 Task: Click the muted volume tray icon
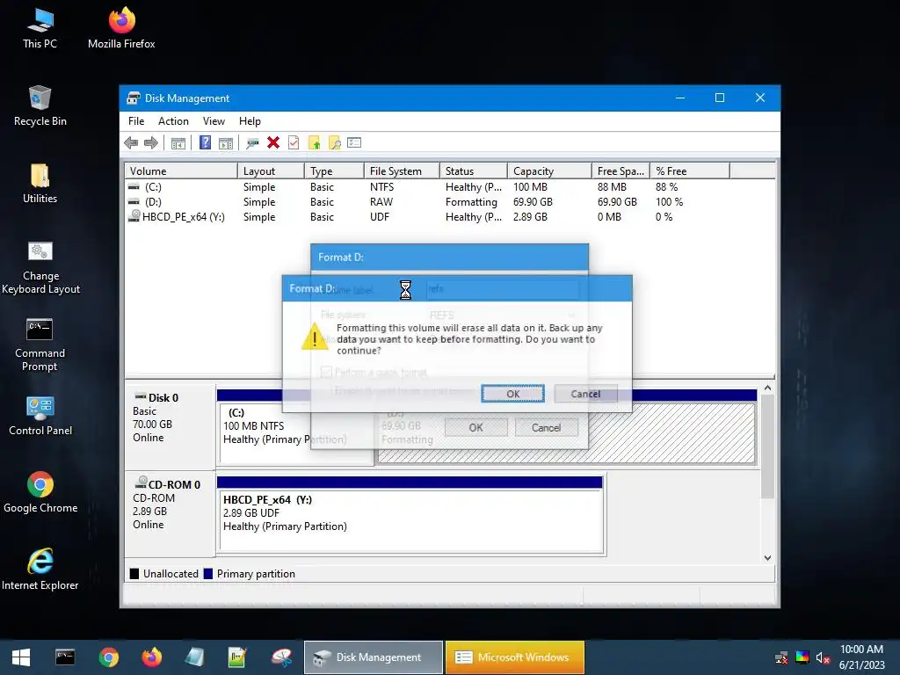tap(823, 657)
